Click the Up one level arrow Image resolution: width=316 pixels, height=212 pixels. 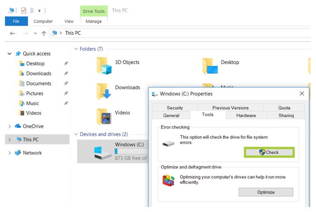click(44, 33)
